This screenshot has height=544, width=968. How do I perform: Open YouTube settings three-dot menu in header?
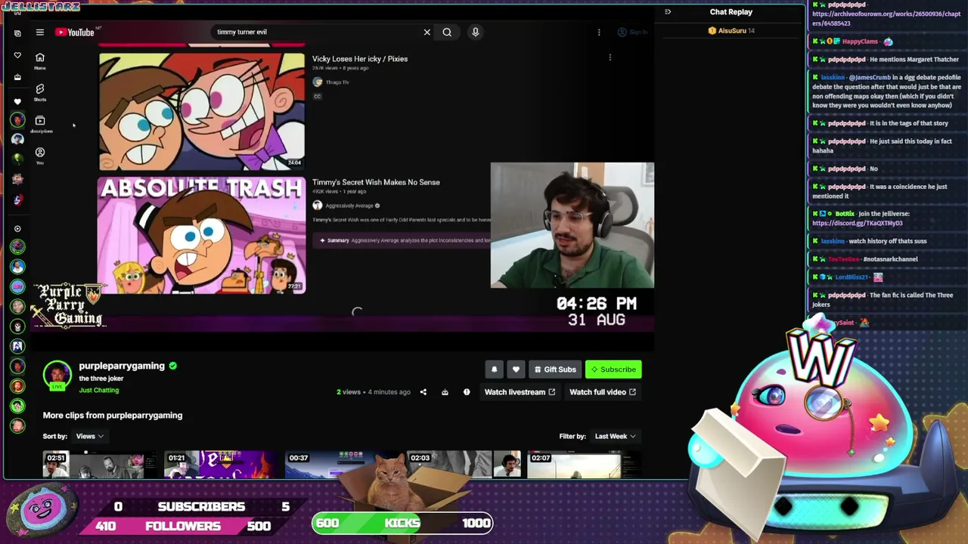(599, 32)
